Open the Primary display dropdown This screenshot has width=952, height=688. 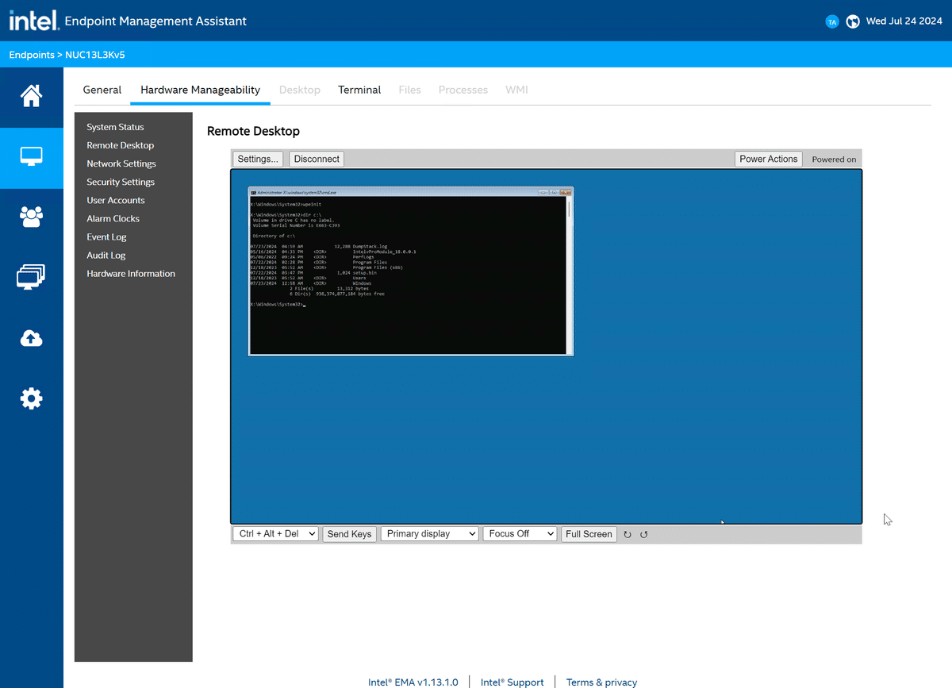tap(430, 534)
